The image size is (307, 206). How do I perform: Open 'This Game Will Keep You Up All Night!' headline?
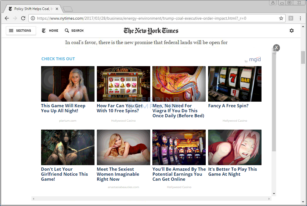63,108
